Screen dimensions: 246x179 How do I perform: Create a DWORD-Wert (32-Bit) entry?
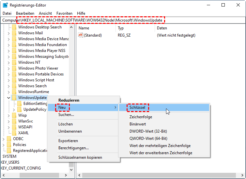point(164,131)
